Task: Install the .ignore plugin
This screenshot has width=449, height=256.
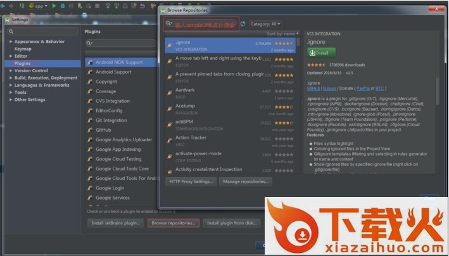Action: pos(321,53)
